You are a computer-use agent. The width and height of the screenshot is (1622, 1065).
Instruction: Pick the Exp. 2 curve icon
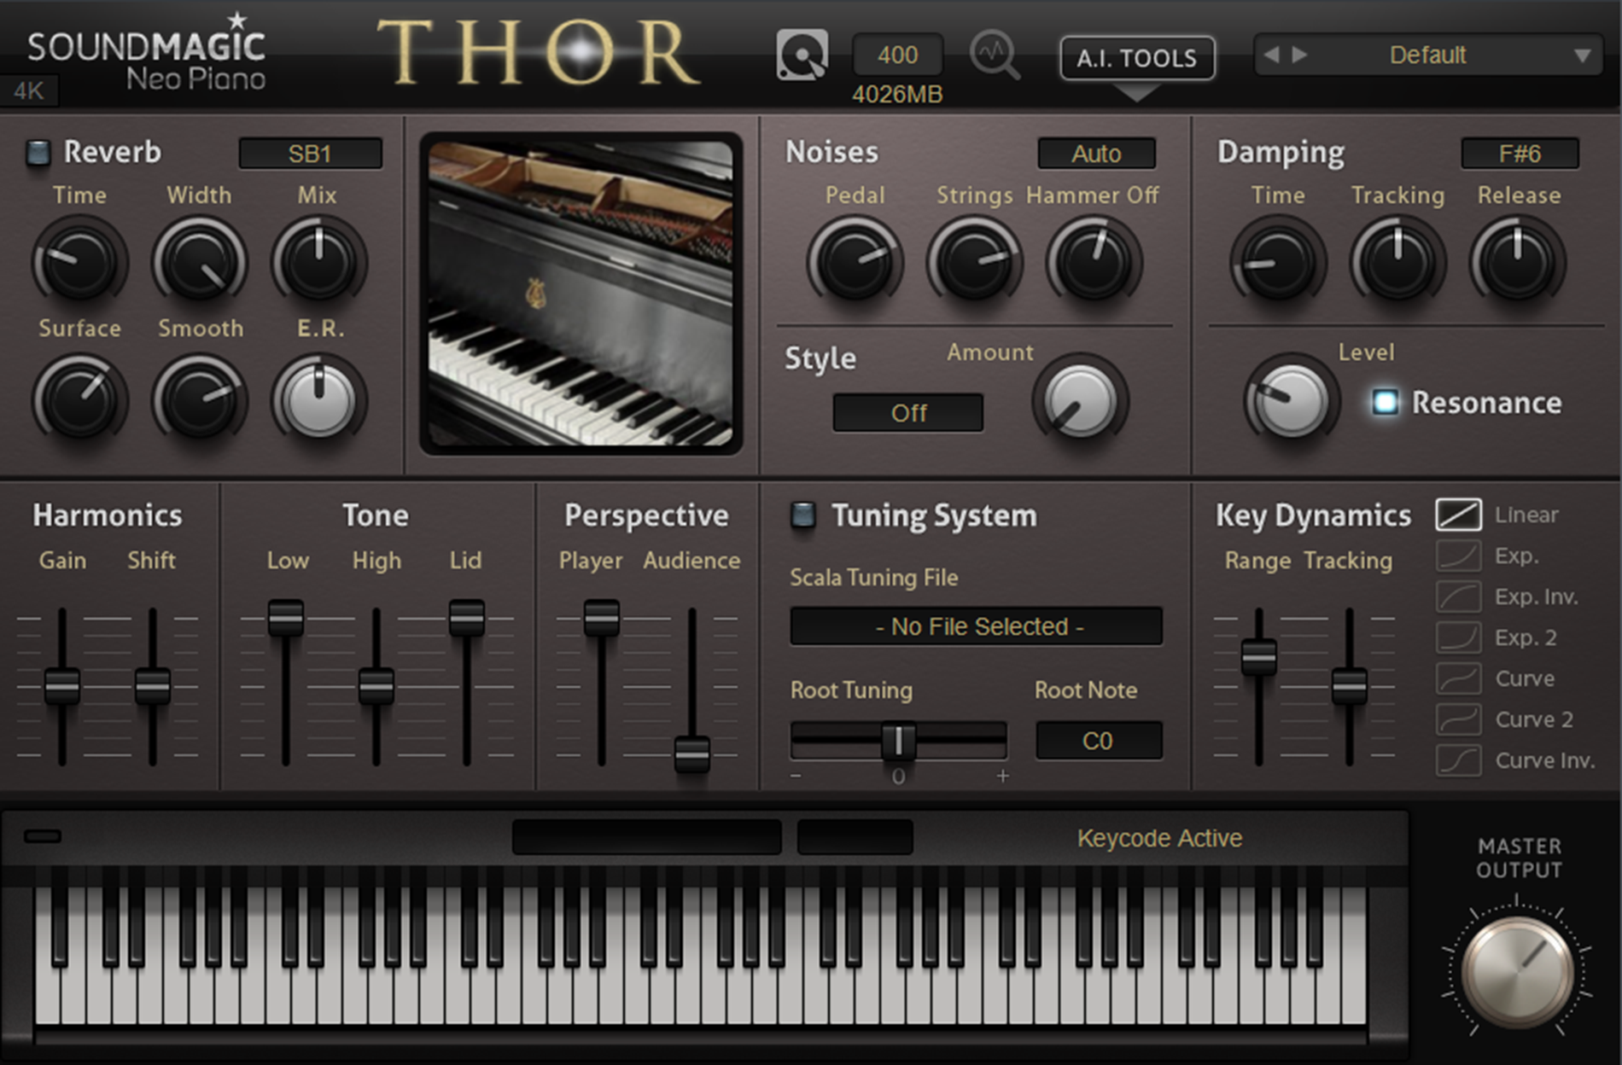point(1458,637)
